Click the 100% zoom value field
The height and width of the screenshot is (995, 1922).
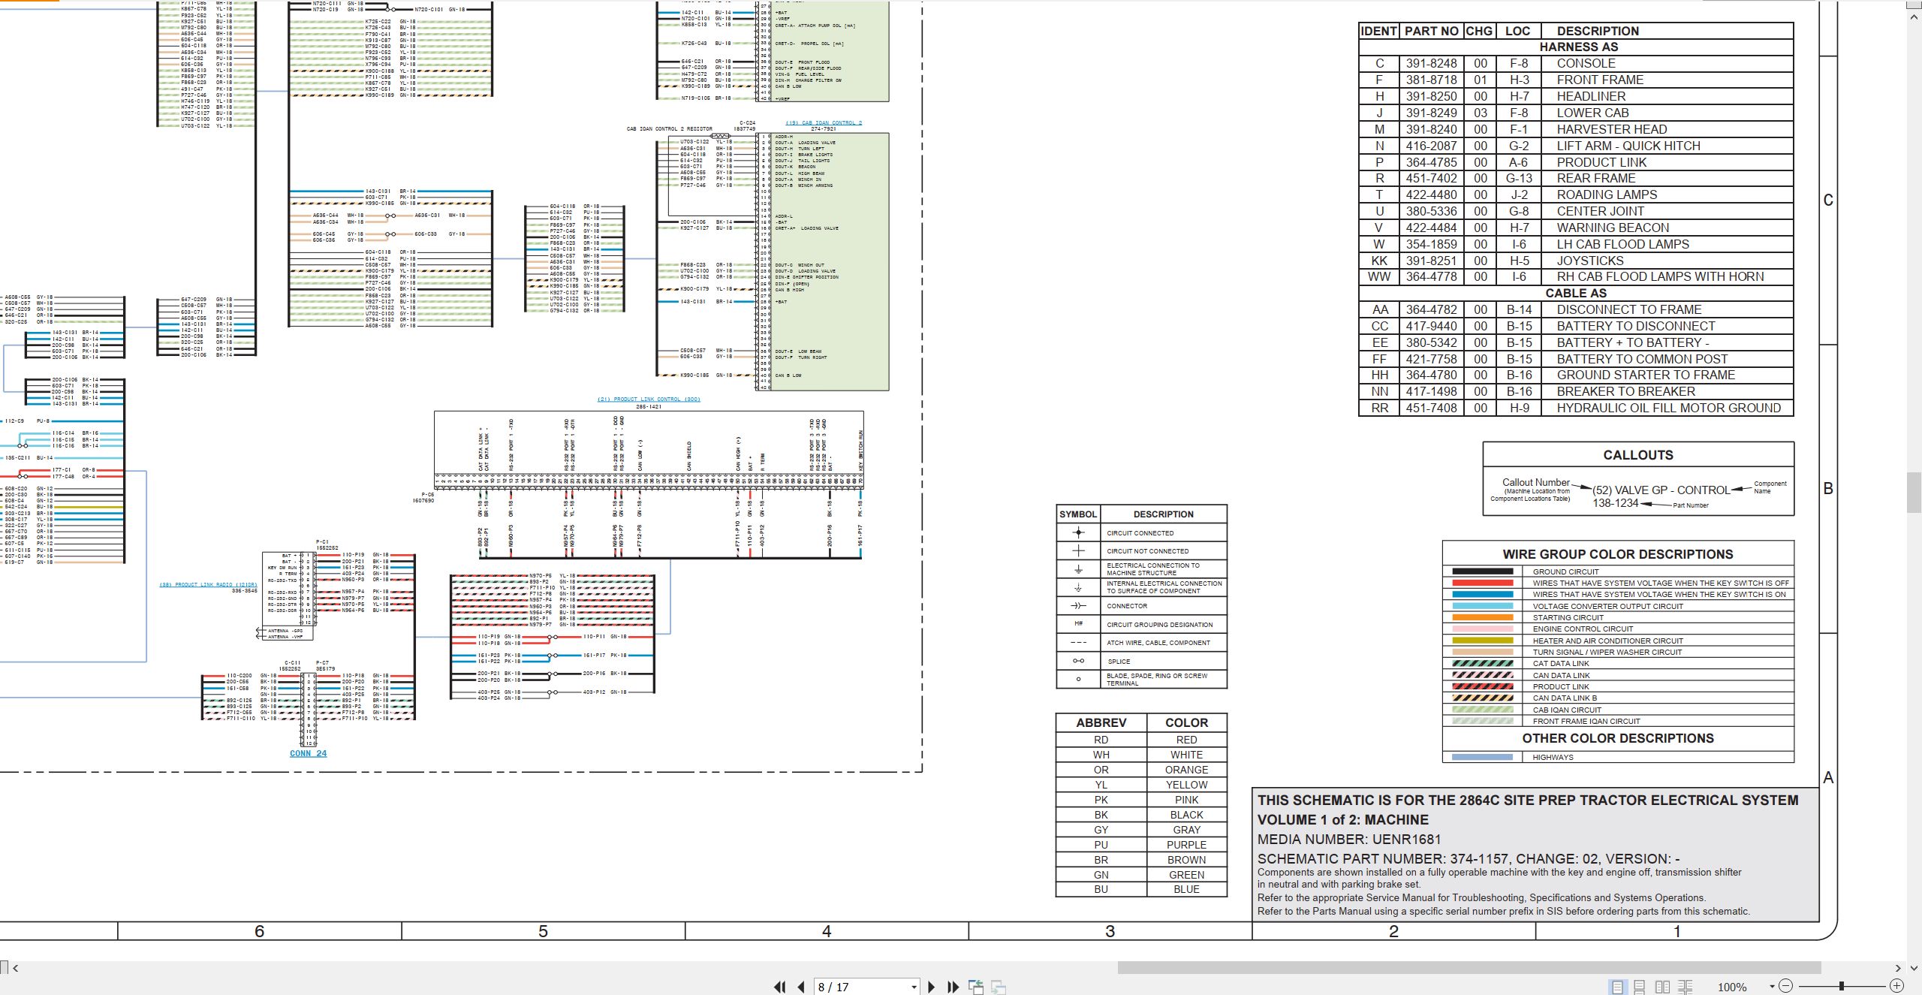coord(1734,987)
